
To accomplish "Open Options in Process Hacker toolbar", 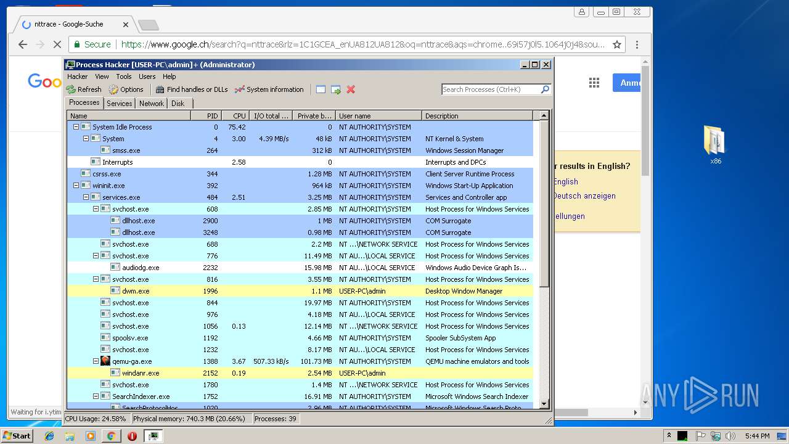I will pyautogui.click(x=126, y=89).
